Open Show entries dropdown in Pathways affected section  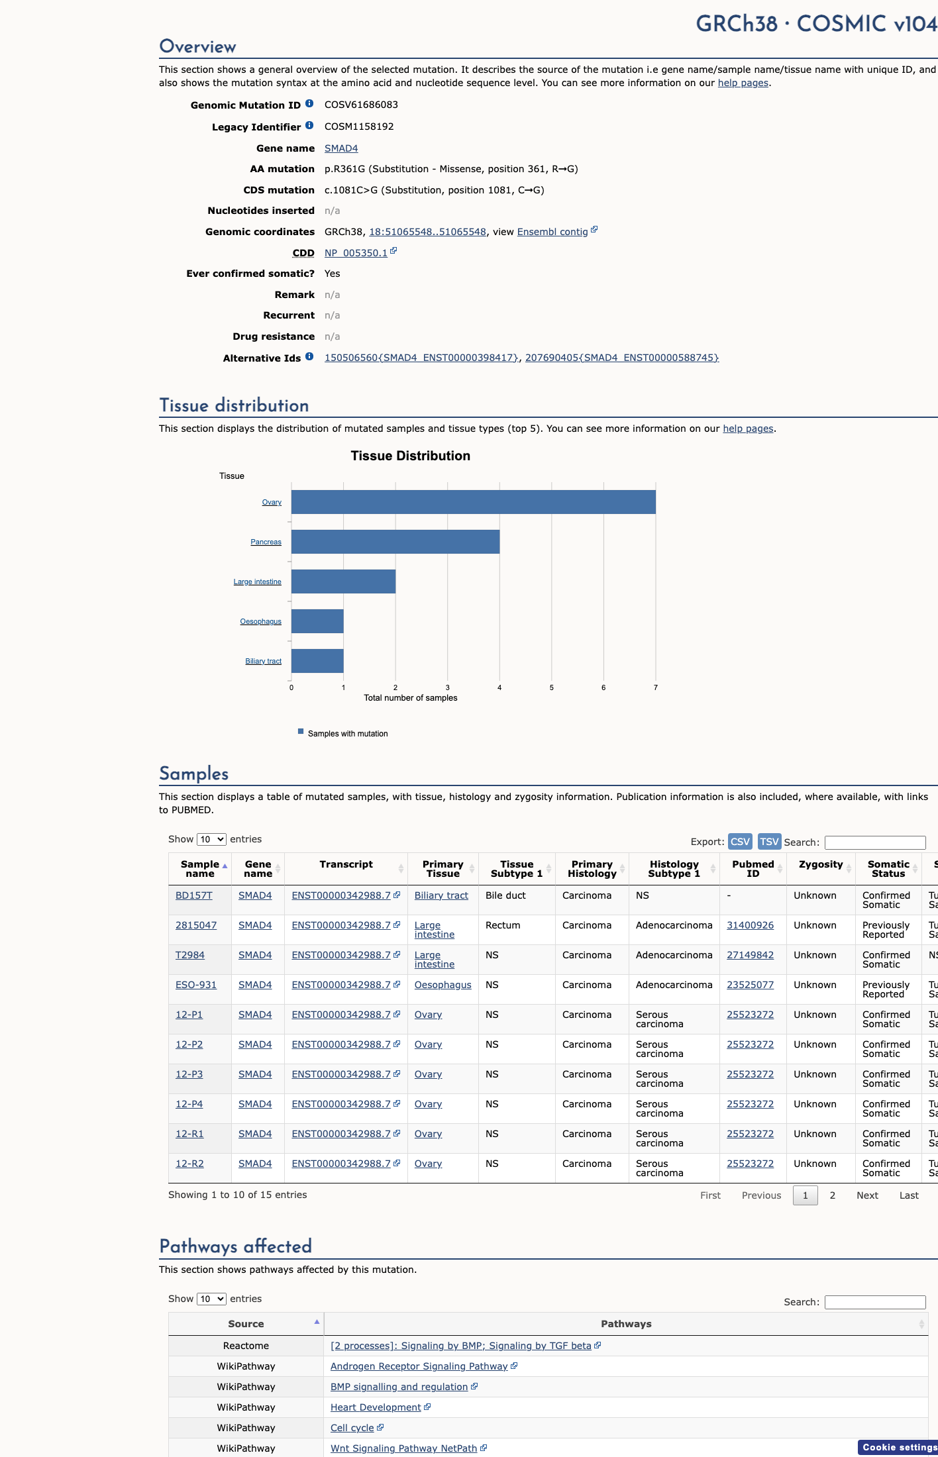(211, 1299)
